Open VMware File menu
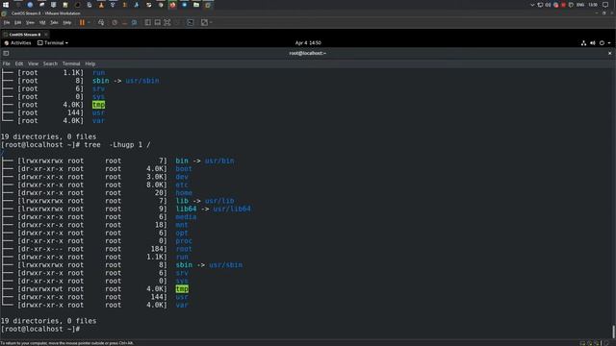 pyautogui.click(x=7, y=22)
